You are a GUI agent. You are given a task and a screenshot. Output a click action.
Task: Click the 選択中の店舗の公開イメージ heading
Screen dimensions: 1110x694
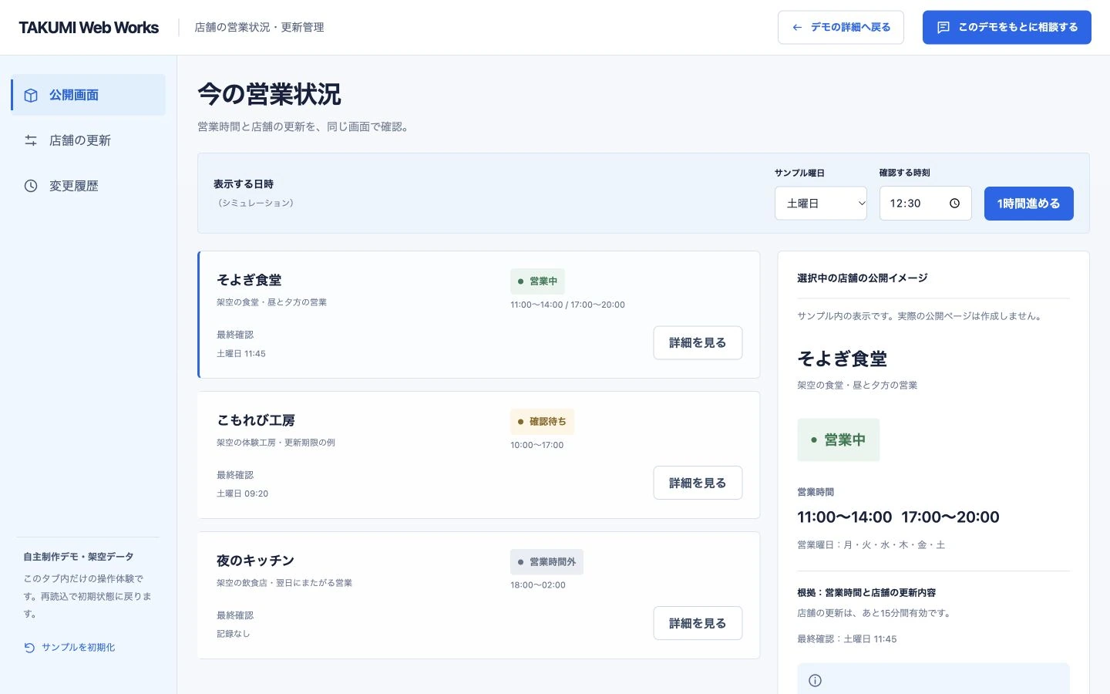(x=863, y=278)
